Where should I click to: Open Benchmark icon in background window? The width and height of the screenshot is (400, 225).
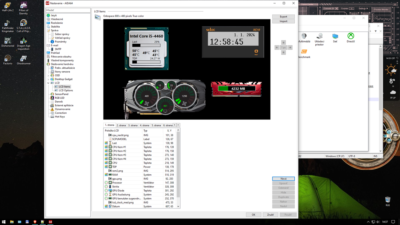tap(304, 54)
